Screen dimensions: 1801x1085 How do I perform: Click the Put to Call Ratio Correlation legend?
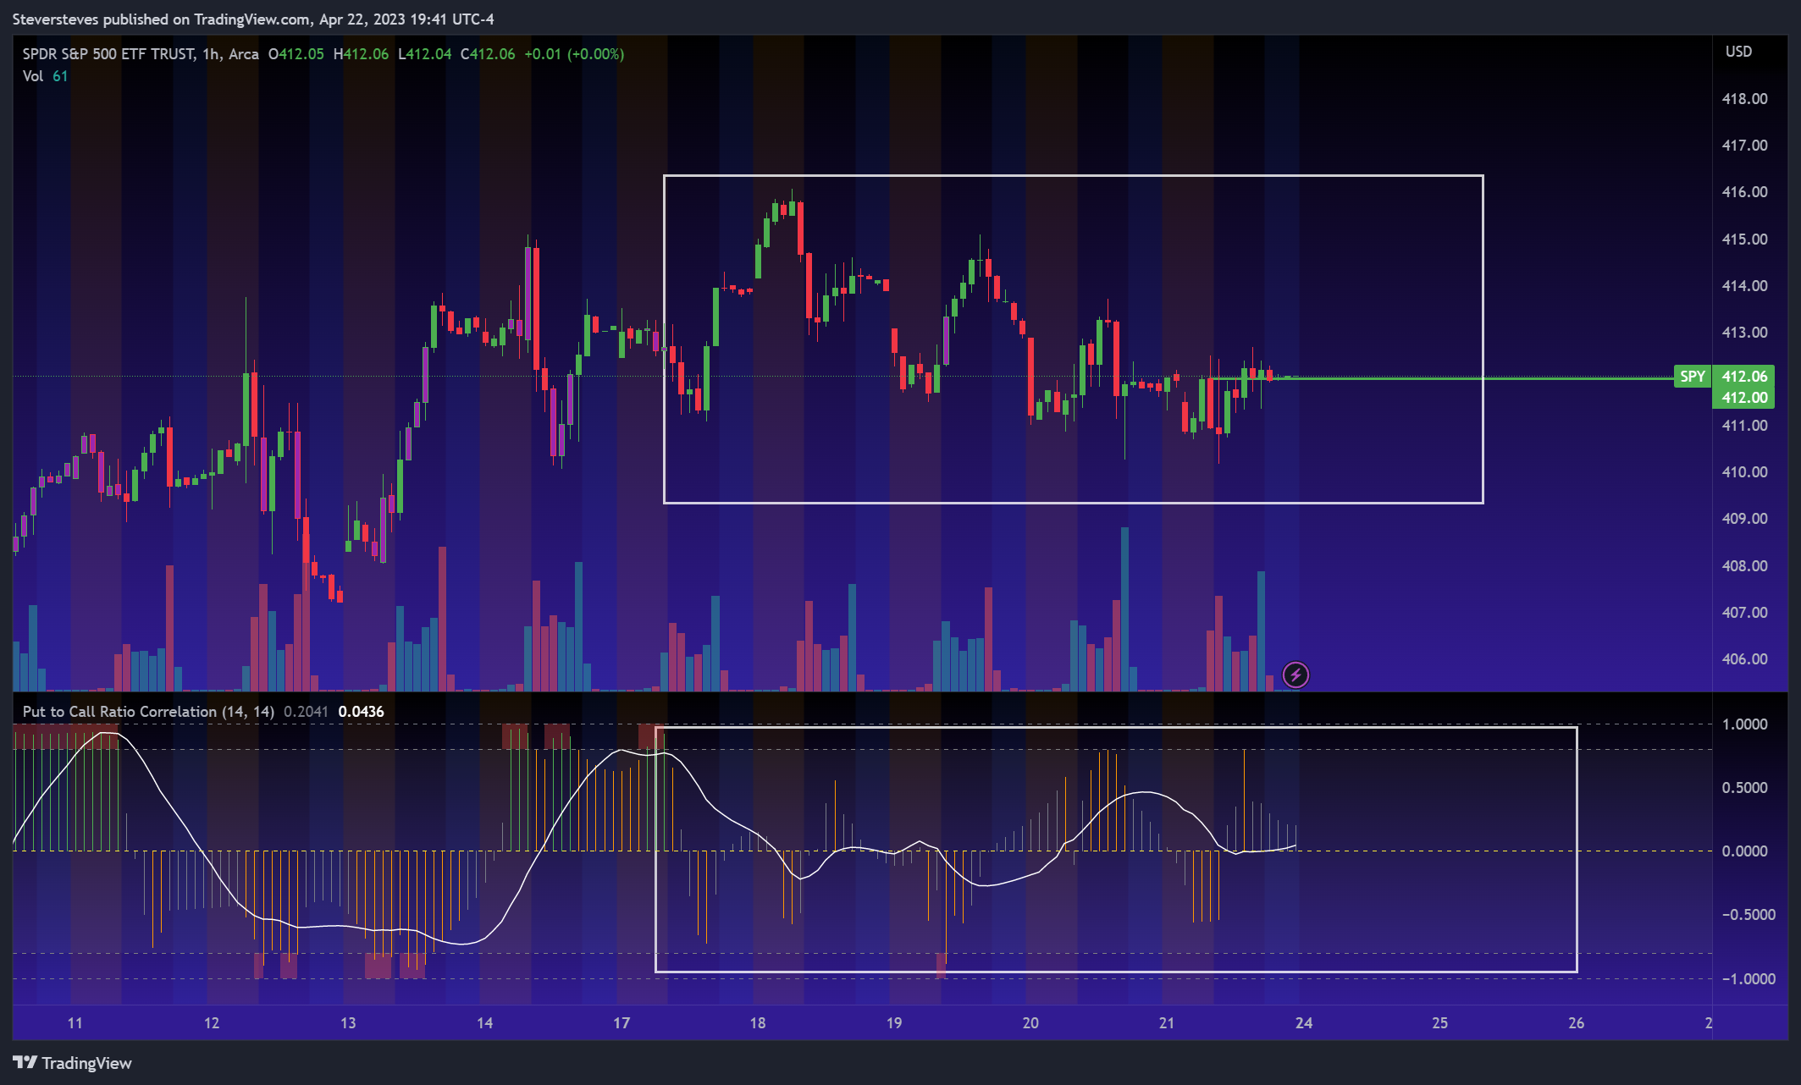coord(148,712)
